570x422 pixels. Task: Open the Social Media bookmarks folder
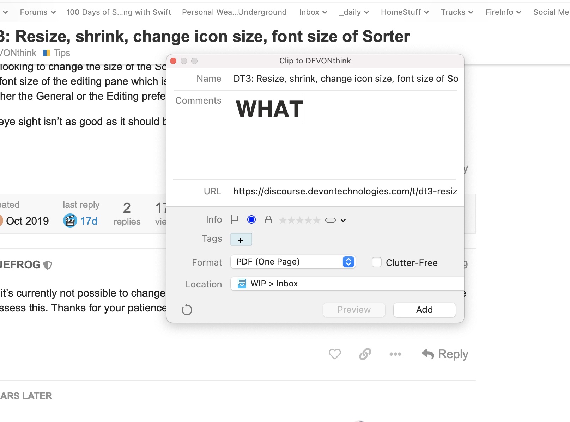551,12
